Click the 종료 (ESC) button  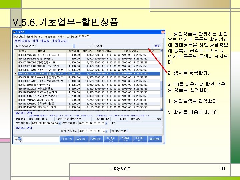(155, 139)
